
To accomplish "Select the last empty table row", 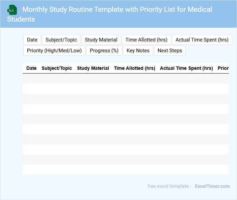I will point(126,170).
